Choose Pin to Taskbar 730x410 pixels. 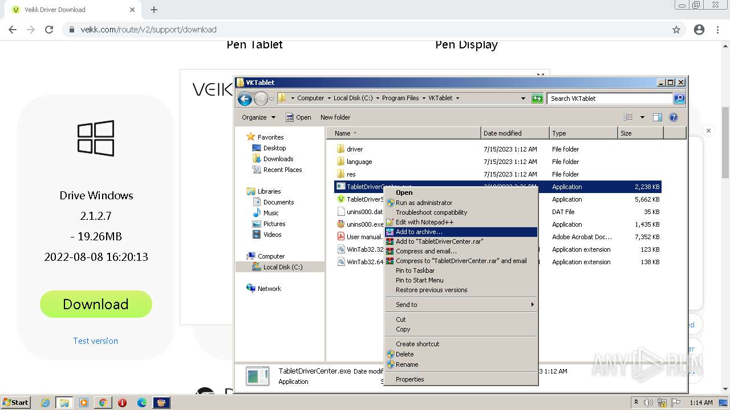tap(461, 270)
